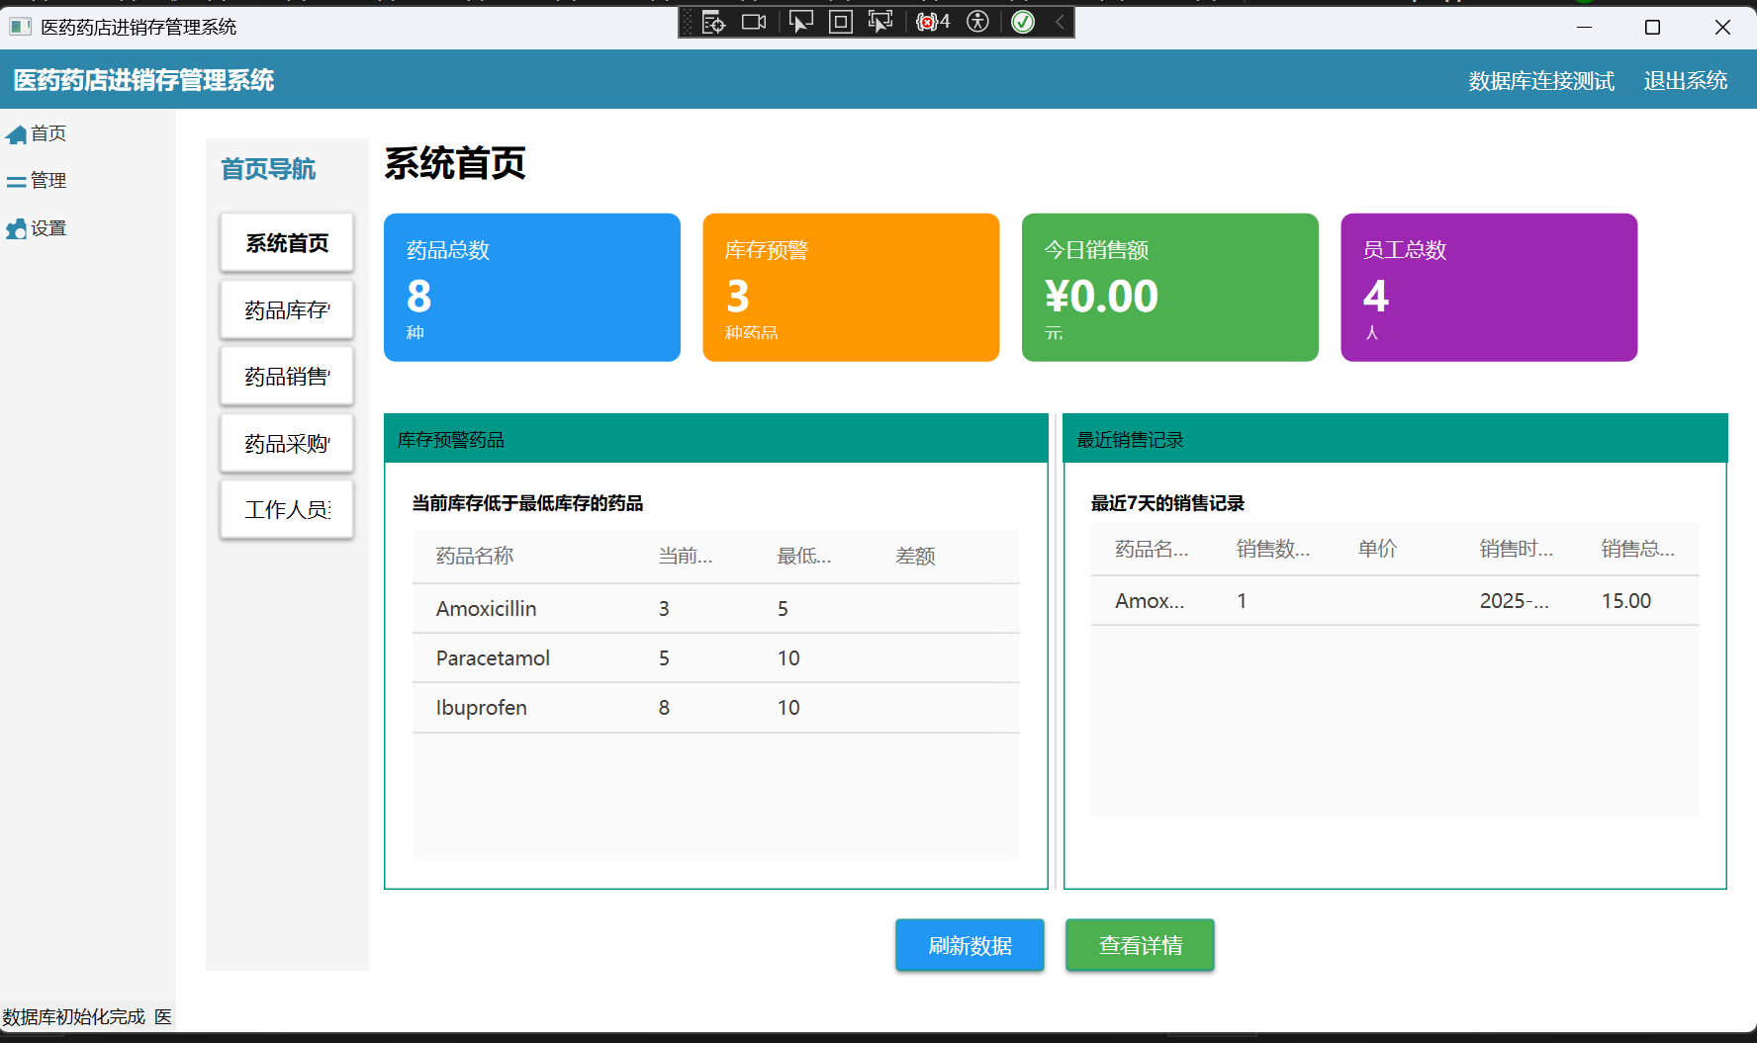
Task: Select the Amox... sales record cell
Action: 1150,601
